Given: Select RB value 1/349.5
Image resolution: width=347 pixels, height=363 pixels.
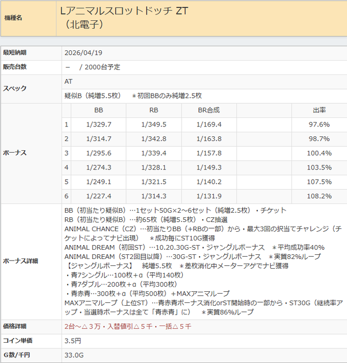Looking at the screenshot, I should [x=154, y=124].
